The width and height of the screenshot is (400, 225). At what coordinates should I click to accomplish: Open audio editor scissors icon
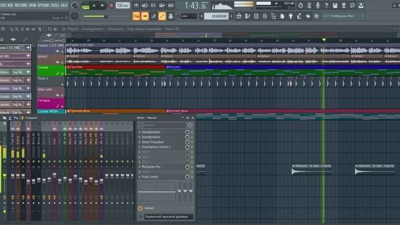(x=309, y=5)
